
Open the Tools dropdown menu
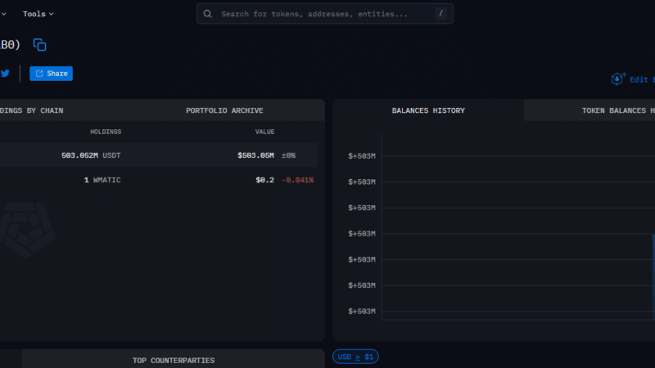tap(38, 14)
